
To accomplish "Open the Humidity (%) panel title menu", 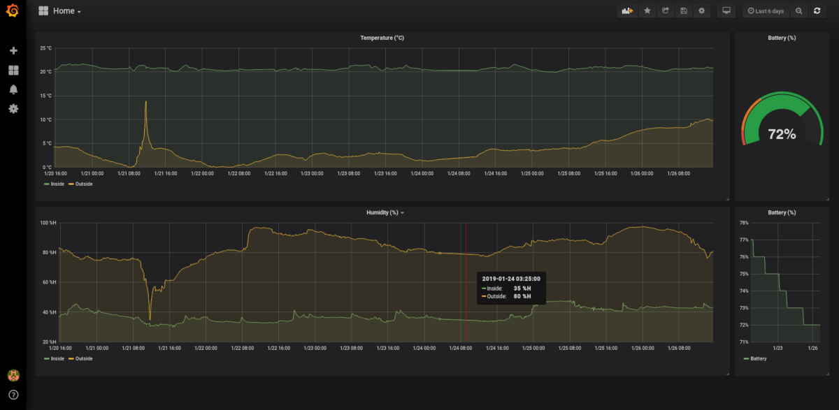I will [385, 212].
